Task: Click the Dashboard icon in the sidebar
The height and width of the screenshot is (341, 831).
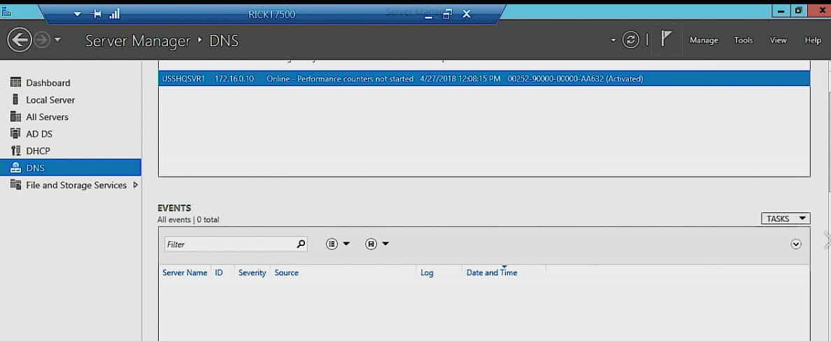Action: point(15,82)
